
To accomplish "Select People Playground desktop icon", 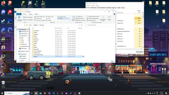I will [30, 4].
